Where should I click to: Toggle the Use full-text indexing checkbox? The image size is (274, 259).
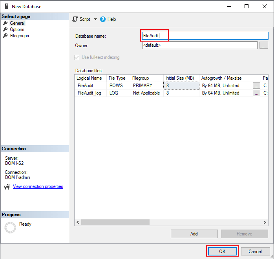point(77,57)
